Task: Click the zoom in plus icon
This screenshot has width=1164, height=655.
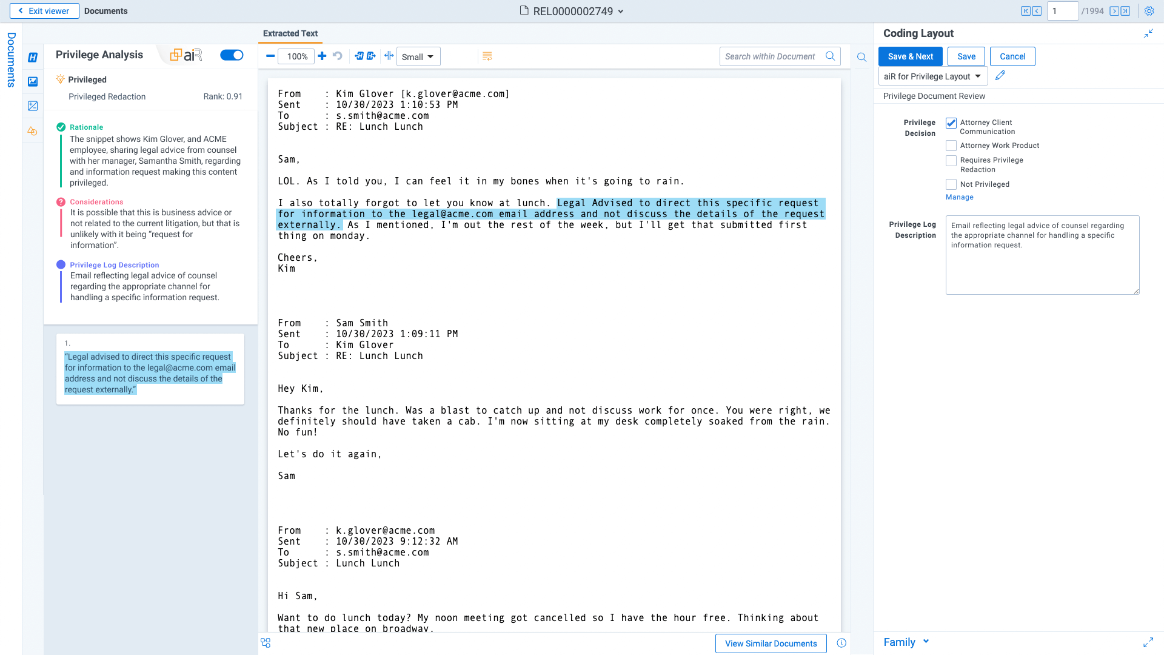Action: click(322, 56)
